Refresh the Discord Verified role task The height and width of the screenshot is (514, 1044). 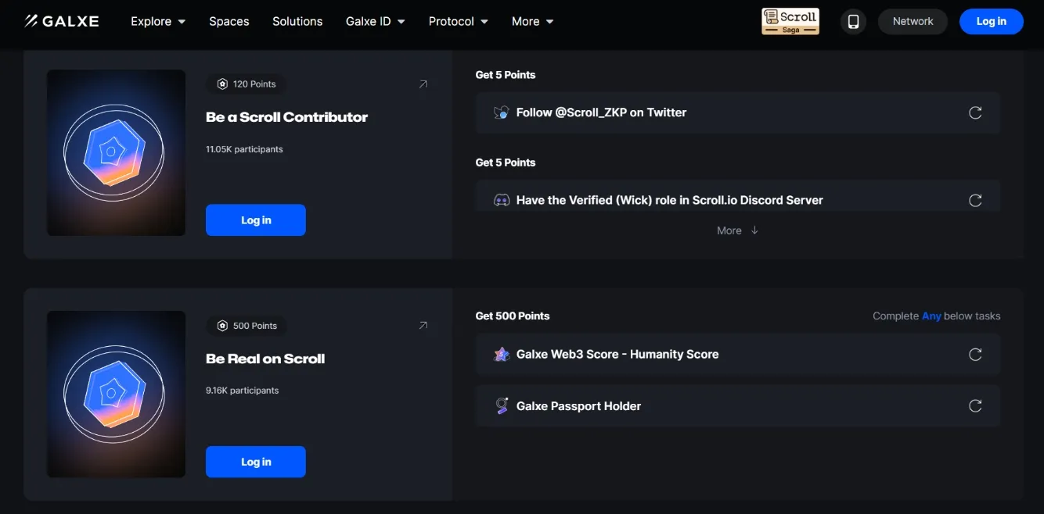tap(975, 200)
